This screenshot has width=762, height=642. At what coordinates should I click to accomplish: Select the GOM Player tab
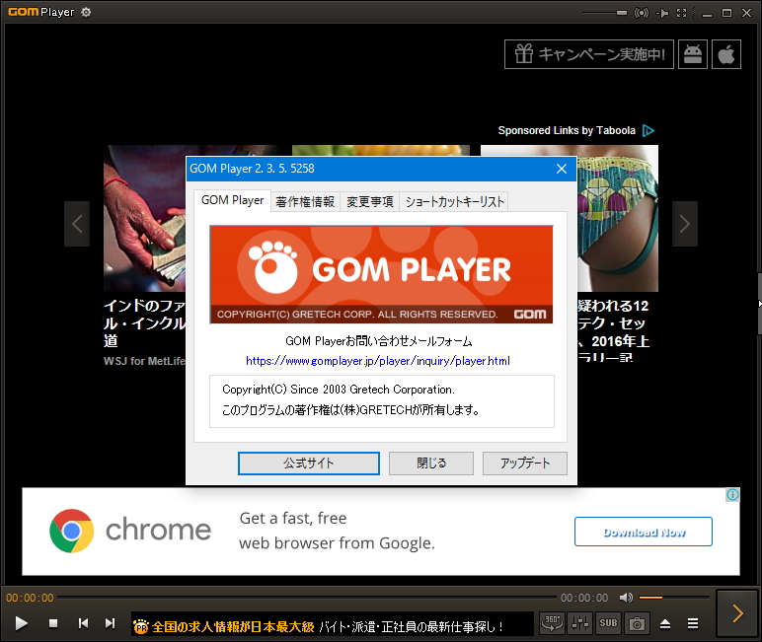pyautogui.click(x=232, y=200)
